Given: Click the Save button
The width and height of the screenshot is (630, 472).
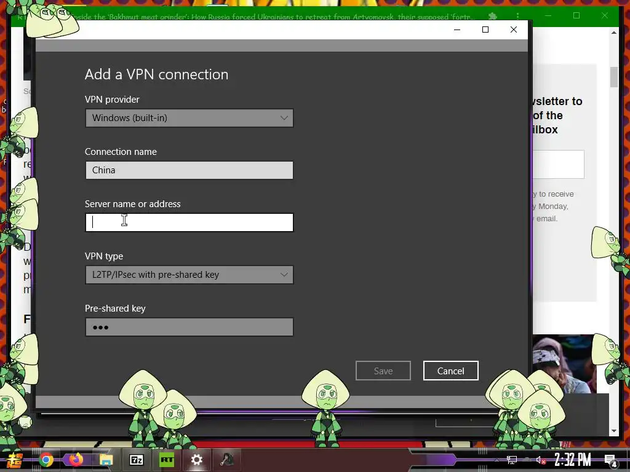Looking at the screenshot, I should 383,371.
